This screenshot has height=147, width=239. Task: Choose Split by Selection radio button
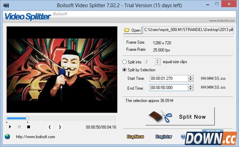point(124,70)
